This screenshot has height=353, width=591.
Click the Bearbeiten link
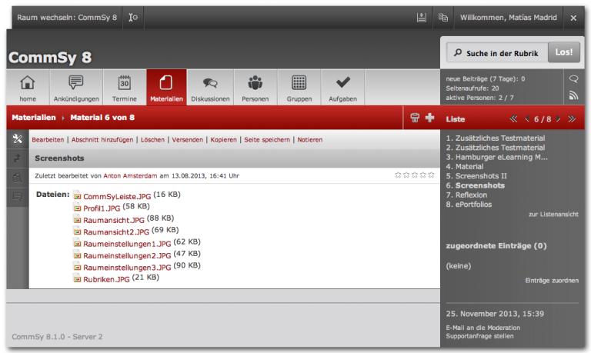coord(48,140)
